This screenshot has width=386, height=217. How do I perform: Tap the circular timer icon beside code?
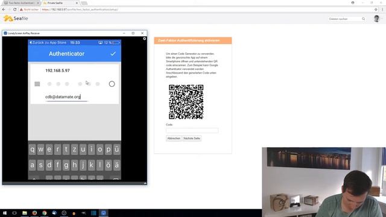coord(112,84)
